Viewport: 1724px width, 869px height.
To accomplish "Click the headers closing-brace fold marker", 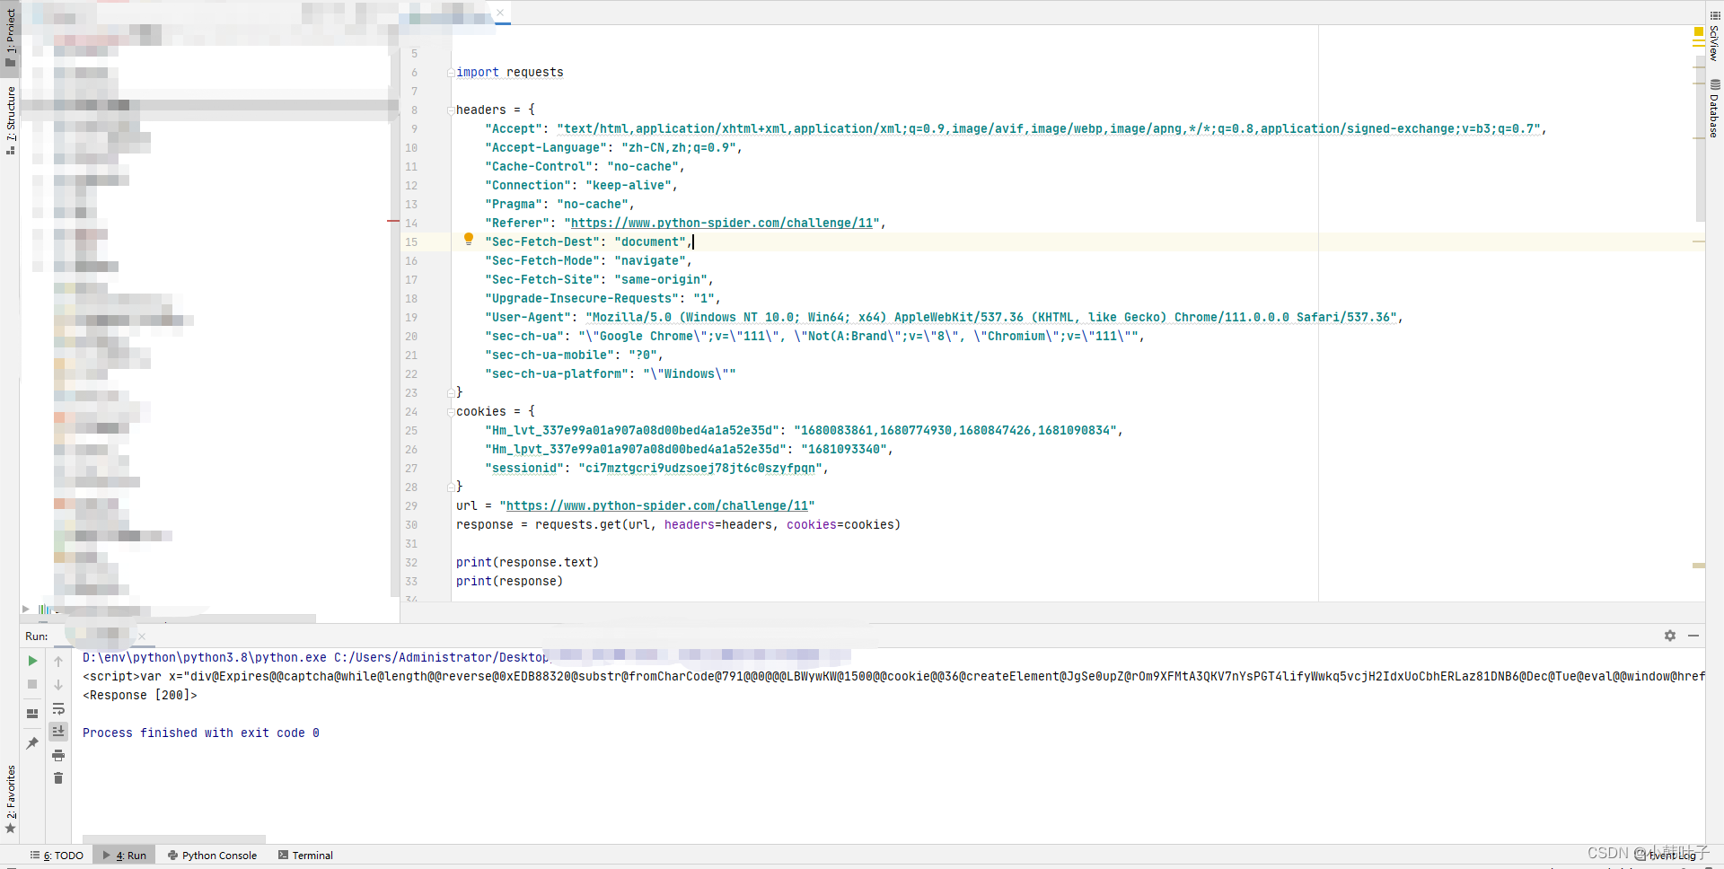I will [451, 392].
